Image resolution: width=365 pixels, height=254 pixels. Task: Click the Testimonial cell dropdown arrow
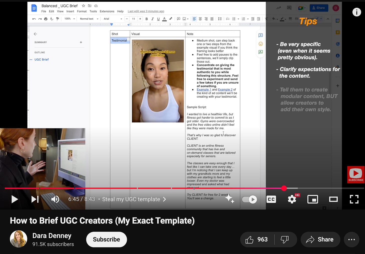(128, 39)
